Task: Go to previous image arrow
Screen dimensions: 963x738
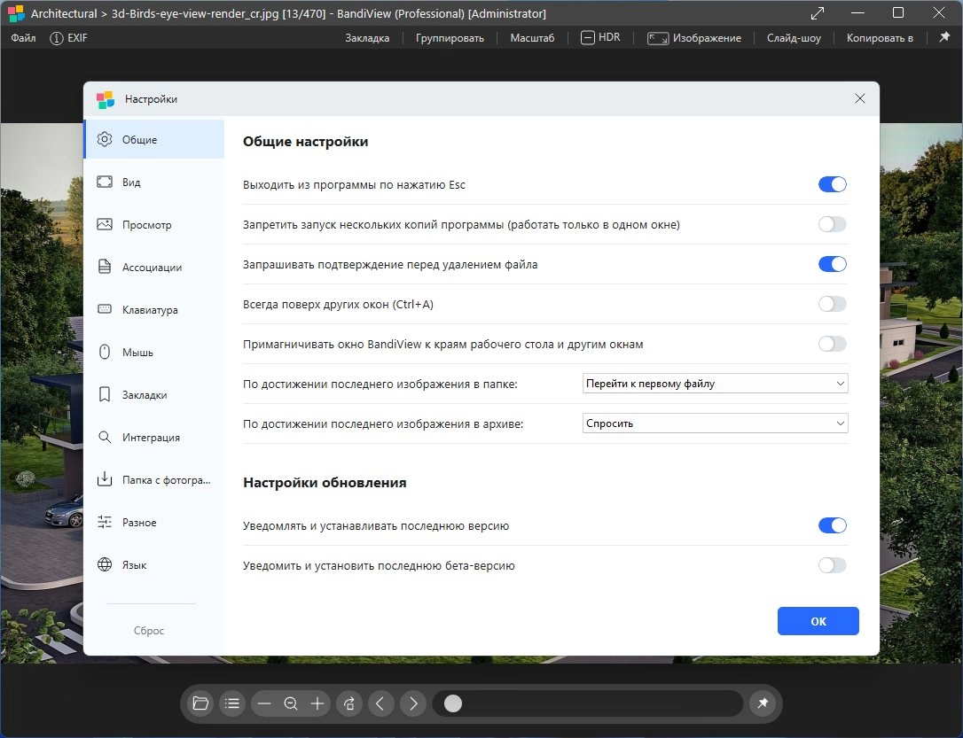Action: coord(380,703)
